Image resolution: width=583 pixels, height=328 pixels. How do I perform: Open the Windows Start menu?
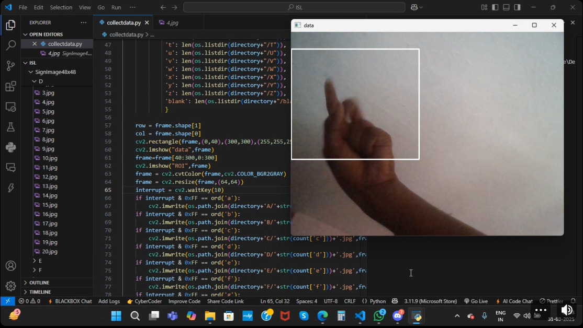(x=116, y=316)
